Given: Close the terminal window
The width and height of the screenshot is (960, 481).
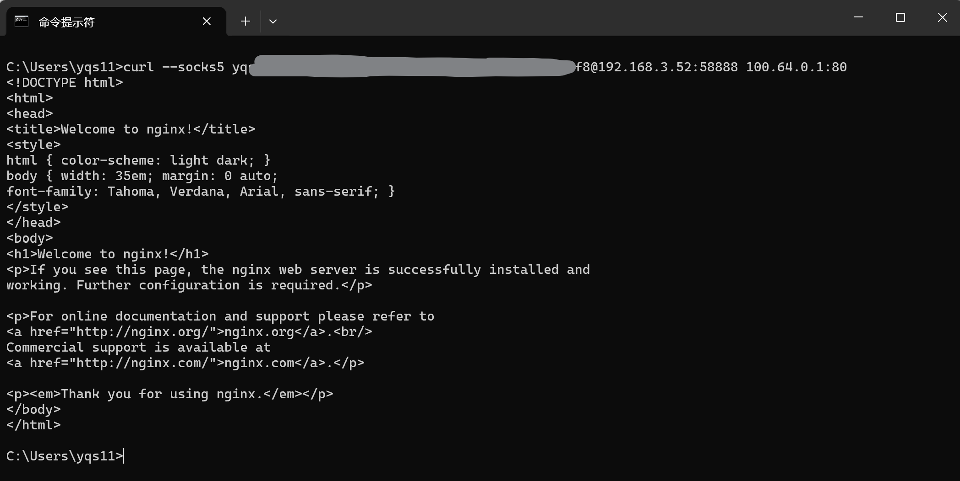Looking at the screenshot, I should (942, 17).
